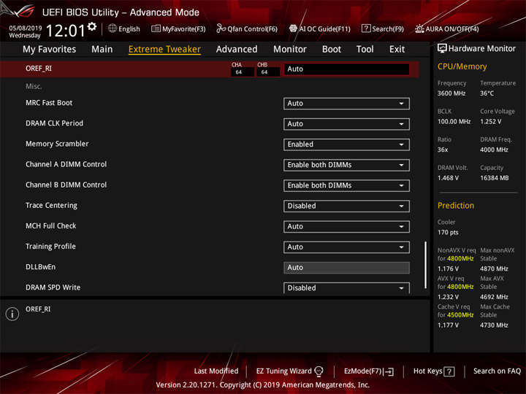This screenshot has width=526, height=394.
Task: Select the OREF_RI setting row label
Action: click(x=39, y=69)
